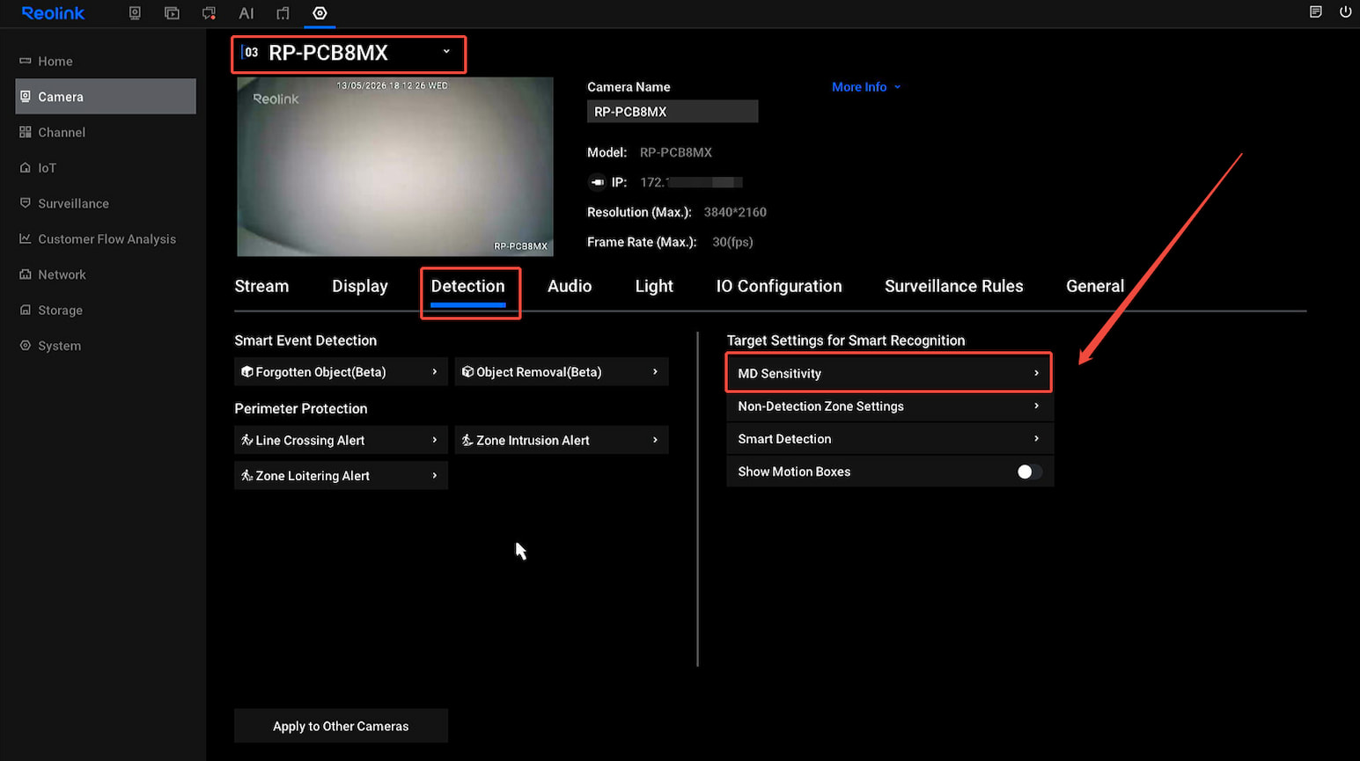Viewport: 1360px width, 761px height.
Task: Select the hexagon settings icon
Action: click(x=320, y=13)
